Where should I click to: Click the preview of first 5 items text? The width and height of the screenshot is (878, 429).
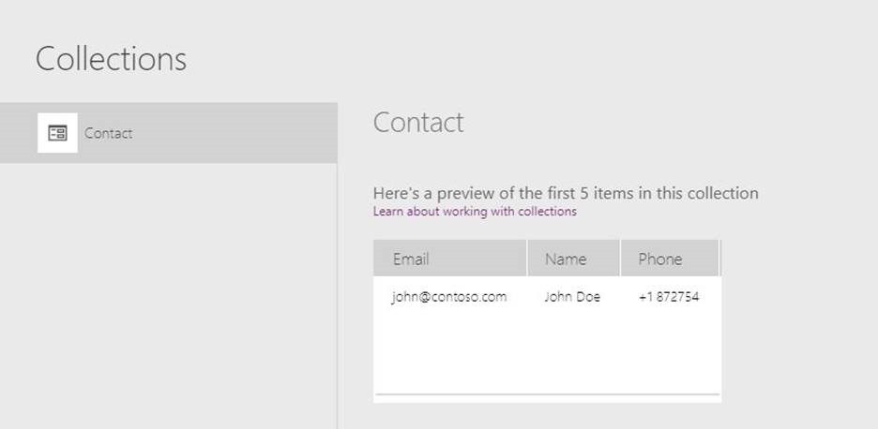[x=566, y=193]
